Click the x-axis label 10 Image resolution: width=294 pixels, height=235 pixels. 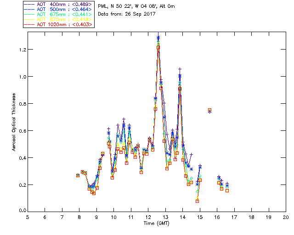pyautogui.click(x=114, y=217)
